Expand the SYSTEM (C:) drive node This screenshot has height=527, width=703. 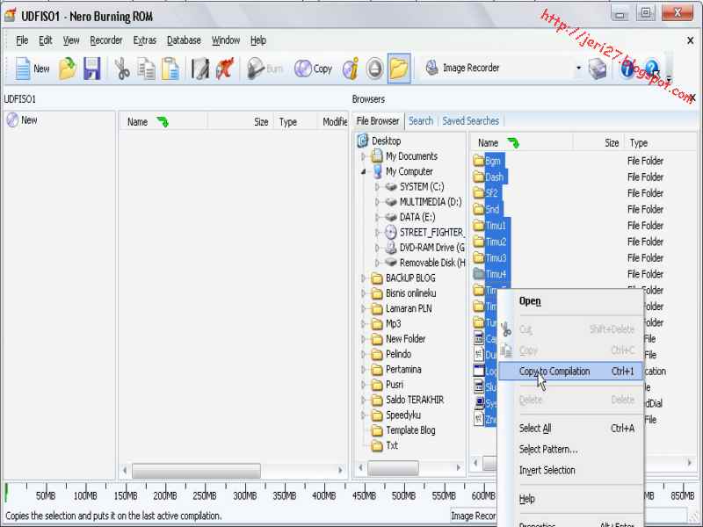(x=377, y=187)
